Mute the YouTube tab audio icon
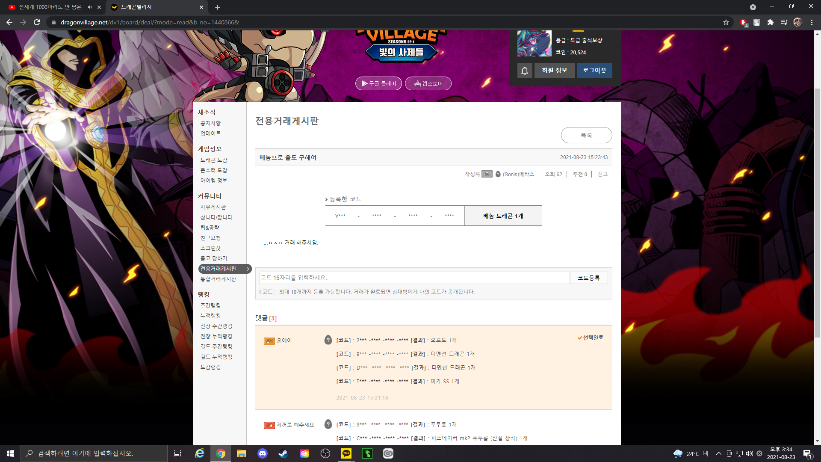This screenshot has width=821, height=462. [90, 7]
